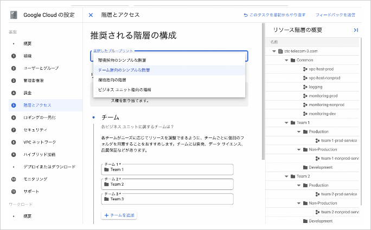The width and height of the screenshot is (371, 230).
Task: Collapse the Common folder arrow
Action: [x=286, y=60]
